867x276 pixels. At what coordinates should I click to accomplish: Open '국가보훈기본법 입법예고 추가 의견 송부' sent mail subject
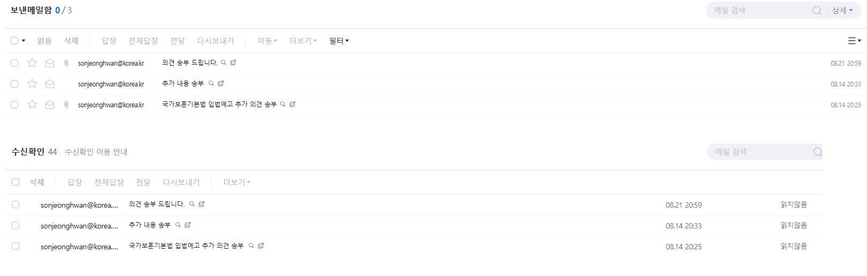coord(219,104)
